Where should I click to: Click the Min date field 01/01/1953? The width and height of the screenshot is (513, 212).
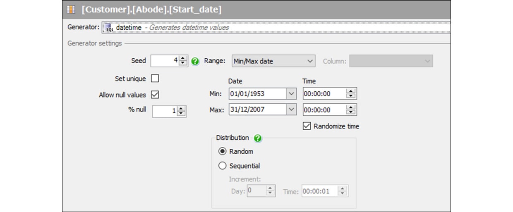tap(257, 94)
